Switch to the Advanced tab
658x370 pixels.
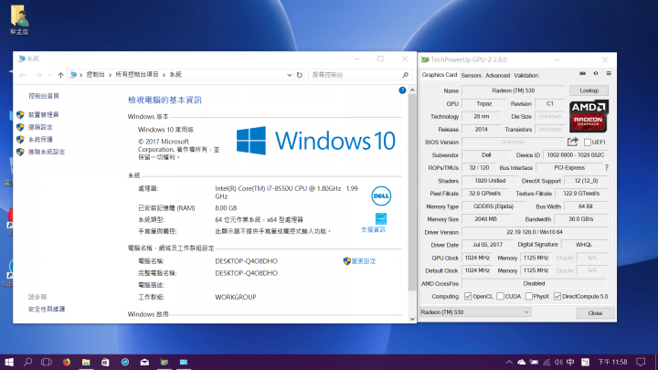(498, 75)
